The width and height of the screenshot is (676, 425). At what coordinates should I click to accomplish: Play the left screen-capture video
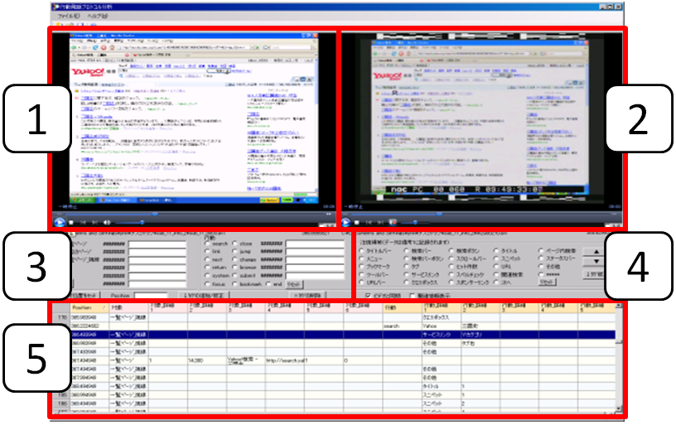click(x=59, y=222)
